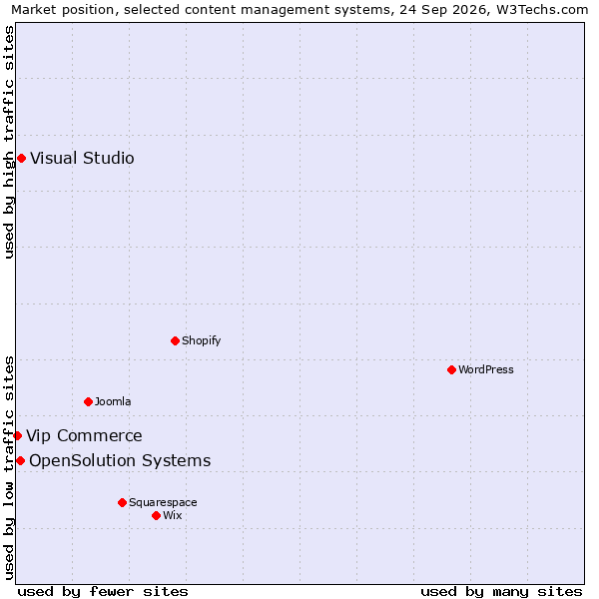The height and width of the screenshot is (599, 599).
Task: Click the Visual Studio data point marker
Action: point(21,158)
